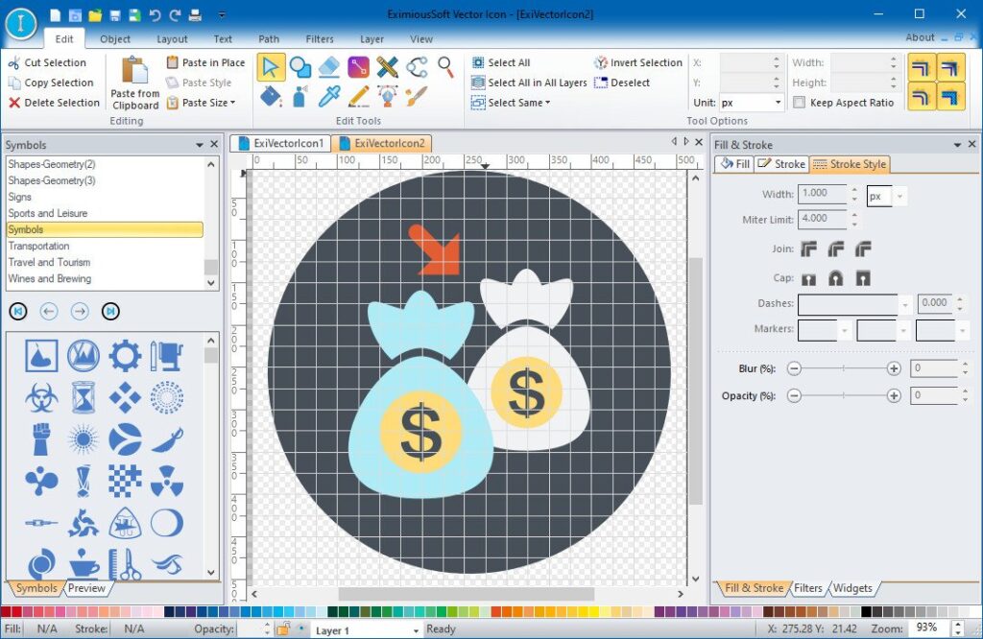Click the biohazard symbol thumbnail
983x639 pixels.
coord(41,397)
